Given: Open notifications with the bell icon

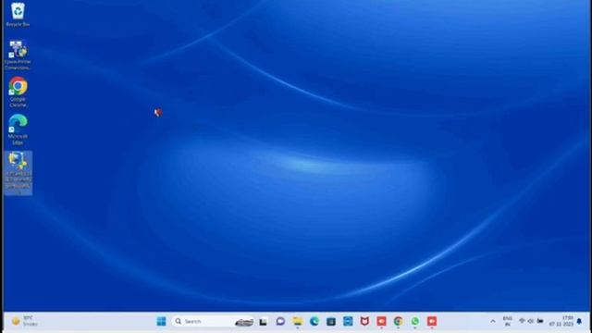Looking at the screenshot, I should [580, 321].
